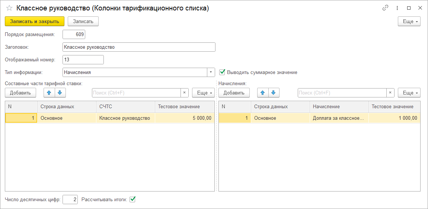Open the top-right 'Еще' menu
Image resolution: width=428 pixels, height=209 pixels.
(x=409, y=21)
